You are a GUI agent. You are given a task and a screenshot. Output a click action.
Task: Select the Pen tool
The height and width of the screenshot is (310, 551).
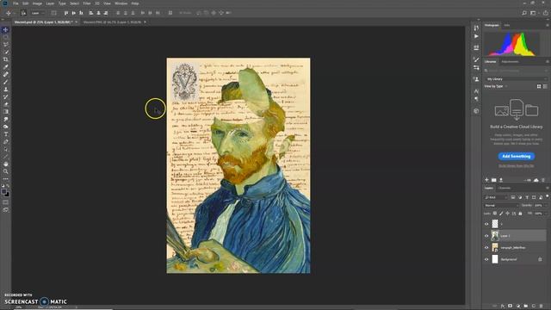tap(6, 141)
